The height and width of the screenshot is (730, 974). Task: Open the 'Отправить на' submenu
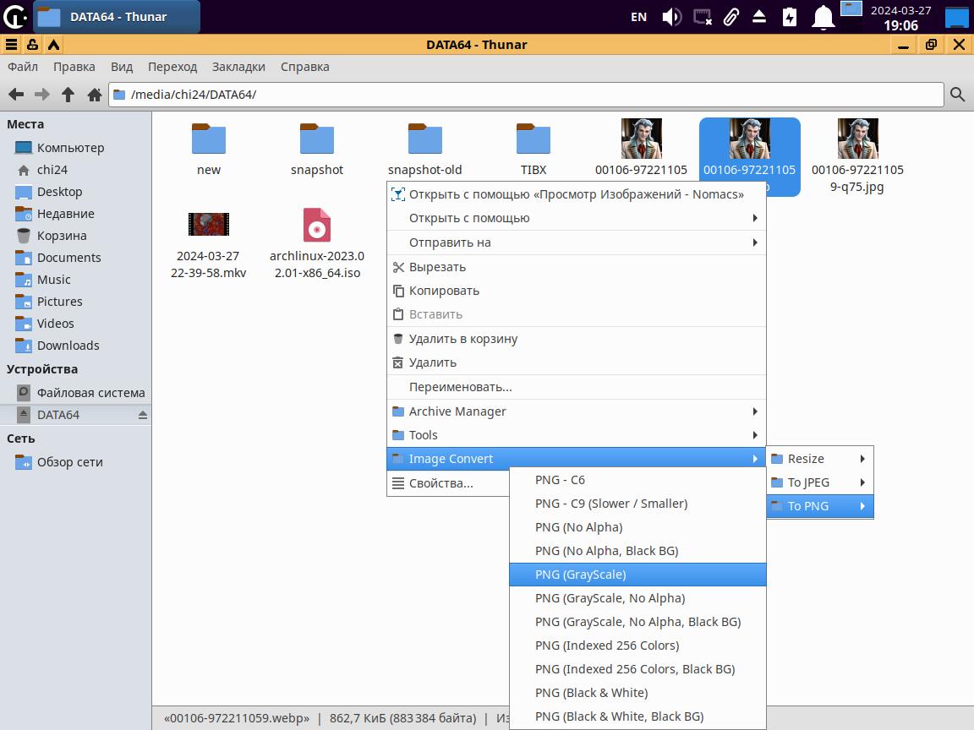(575, 242)
